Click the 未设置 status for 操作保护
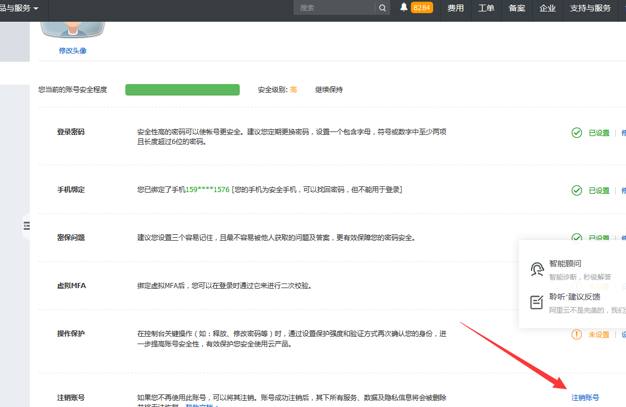 point(599,335)
